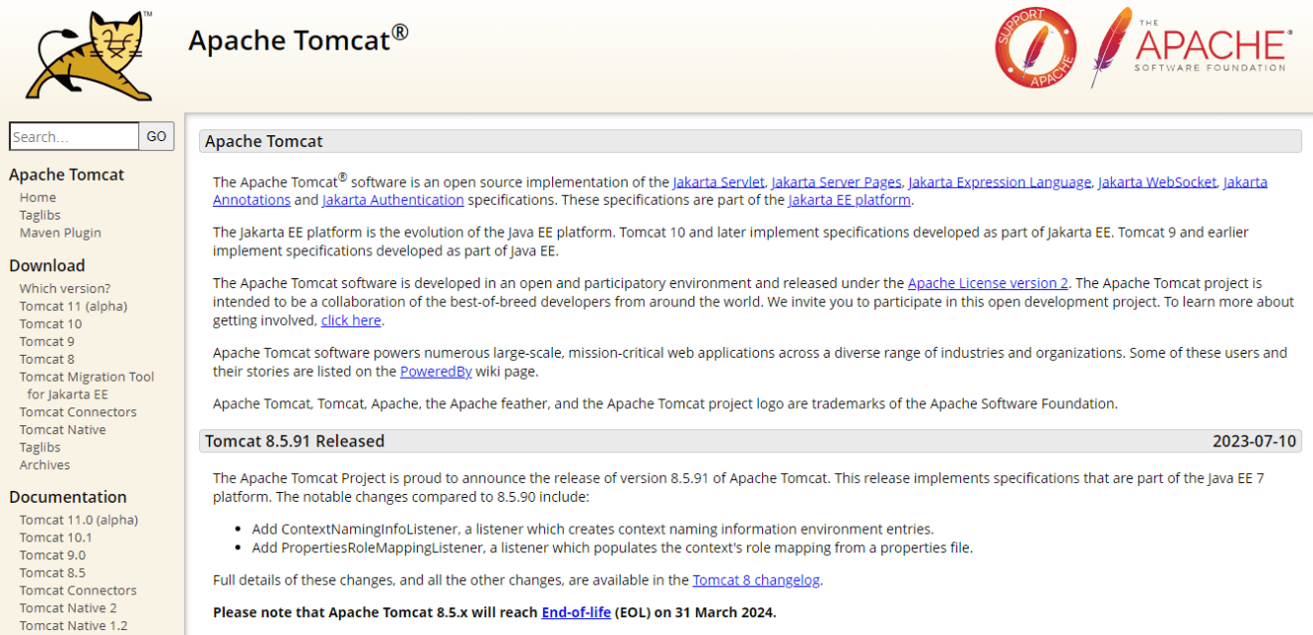Open Tomcat 9.0 documentation

53,555
